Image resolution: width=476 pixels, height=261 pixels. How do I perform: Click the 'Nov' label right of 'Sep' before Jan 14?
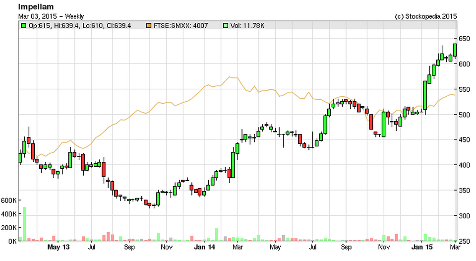[x=167, y=247]
